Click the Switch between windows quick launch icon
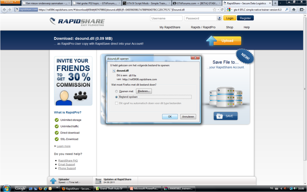The image size is (307, 192). [35, 189]
